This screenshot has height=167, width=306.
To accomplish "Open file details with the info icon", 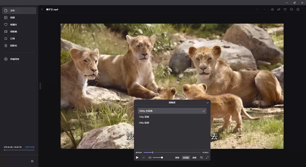I will click(298, 9).
